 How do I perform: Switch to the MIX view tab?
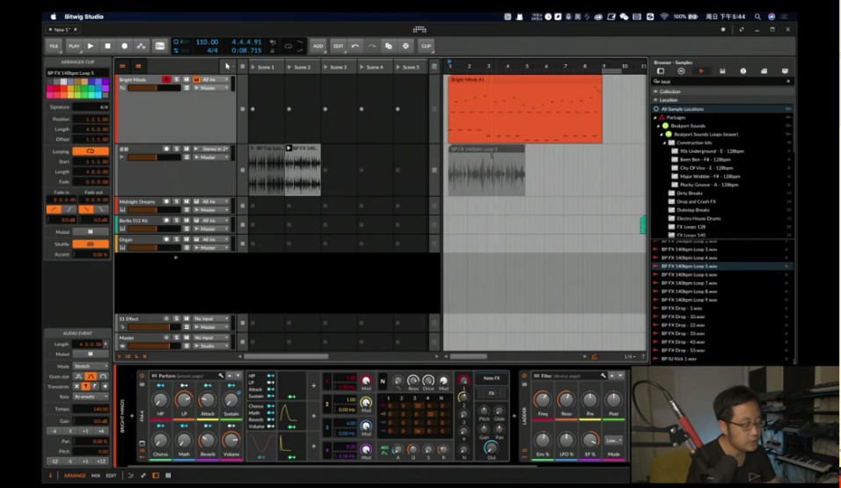pyautogui.click(x=96, y=476)
